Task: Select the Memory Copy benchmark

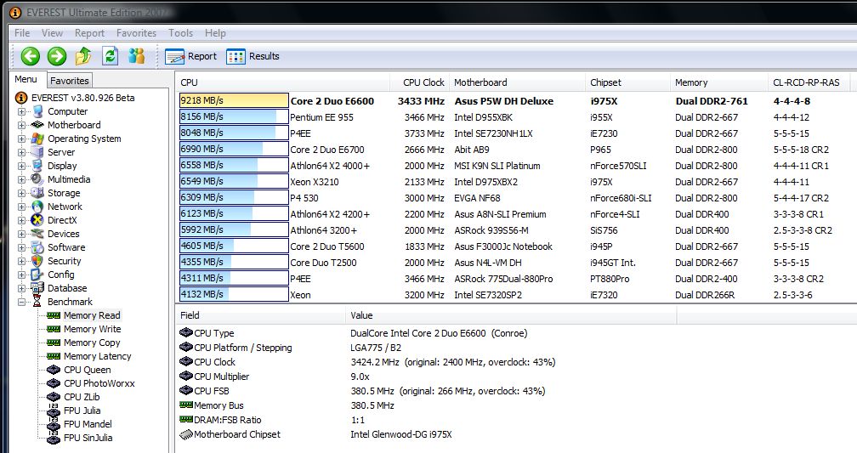Action: click(92, 343)
